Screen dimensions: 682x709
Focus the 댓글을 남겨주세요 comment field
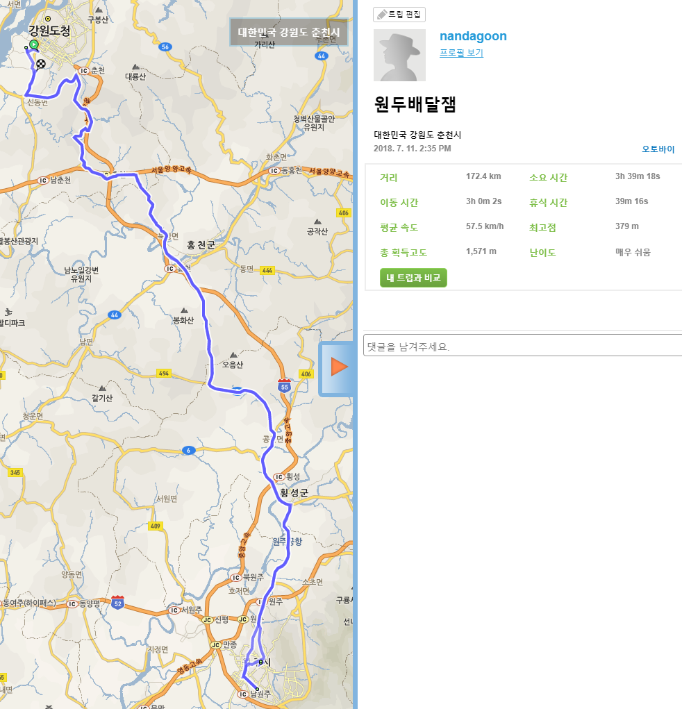522,346
